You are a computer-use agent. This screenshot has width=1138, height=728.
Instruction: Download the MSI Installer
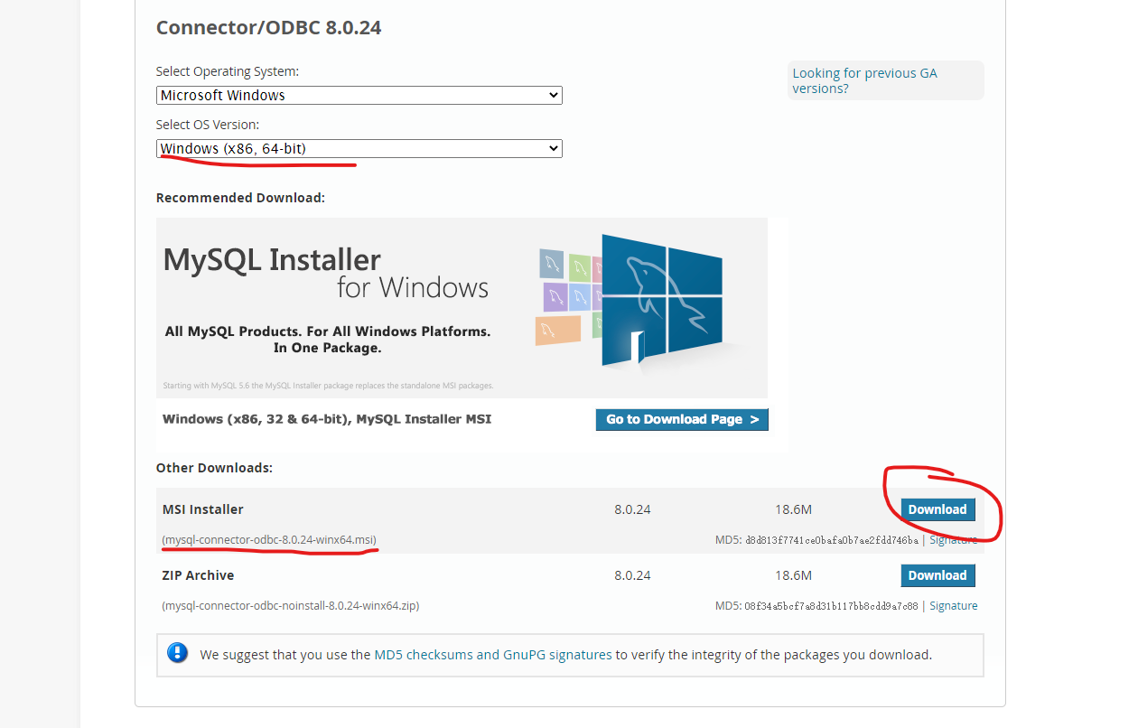pos(937,509)
